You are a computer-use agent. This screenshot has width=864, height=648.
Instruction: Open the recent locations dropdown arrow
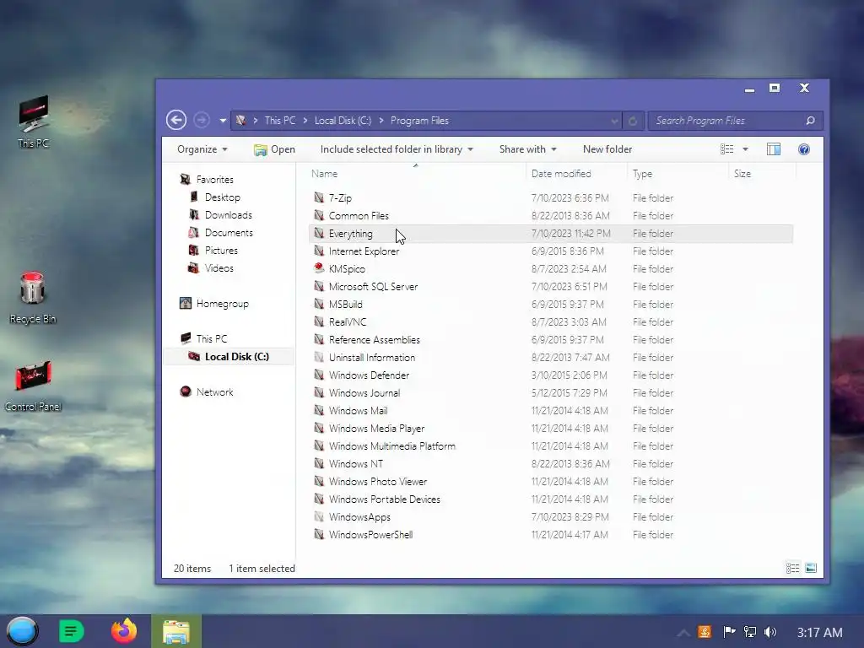[223, 121]
